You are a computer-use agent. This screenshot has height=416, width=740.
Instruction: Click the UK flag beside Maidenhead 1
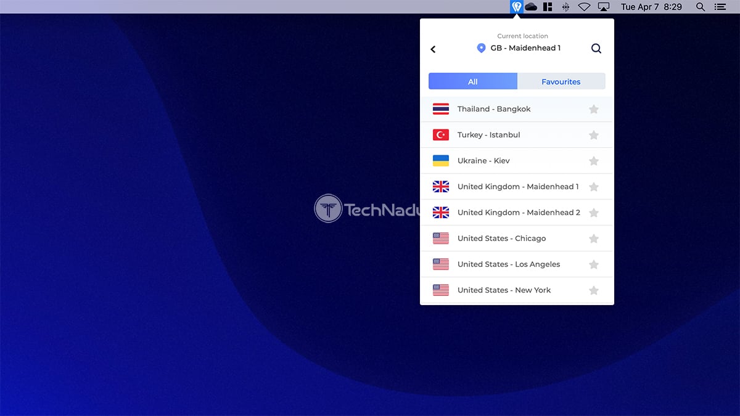point(441,187)
